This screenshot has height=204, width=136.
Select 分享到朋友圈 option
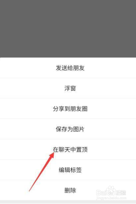coord(68,108)
